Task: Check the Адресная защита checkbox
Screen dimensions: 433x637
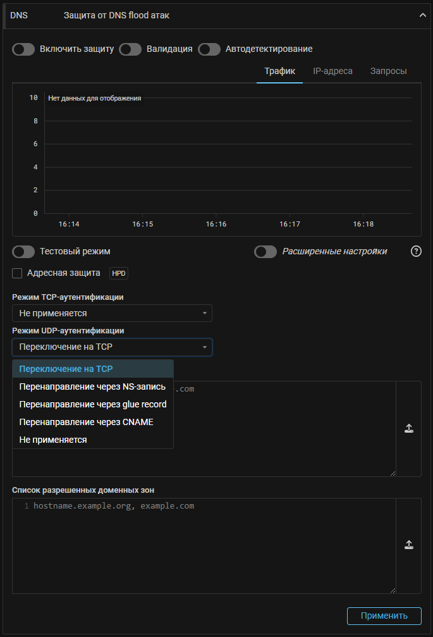Action: coord(18,273)
